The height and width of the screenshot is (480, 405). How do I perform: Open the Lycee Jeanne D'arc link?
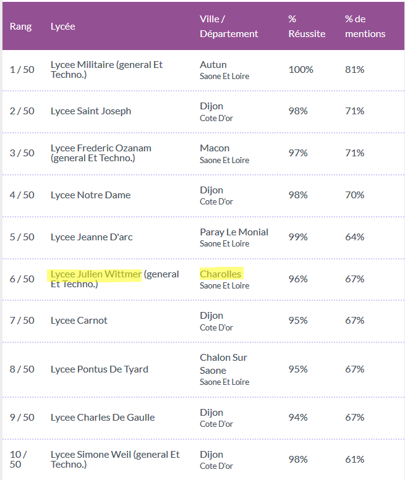click(x=92, y=237)
